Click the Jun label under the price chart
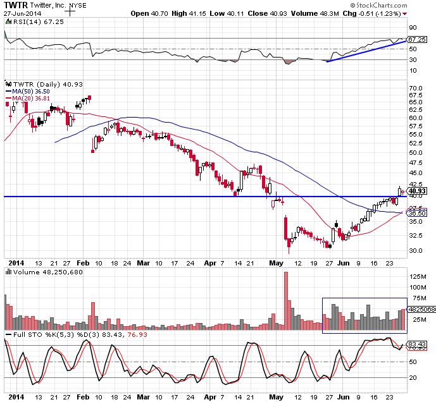This screenshot has width=436, height=402. (343, 263)
